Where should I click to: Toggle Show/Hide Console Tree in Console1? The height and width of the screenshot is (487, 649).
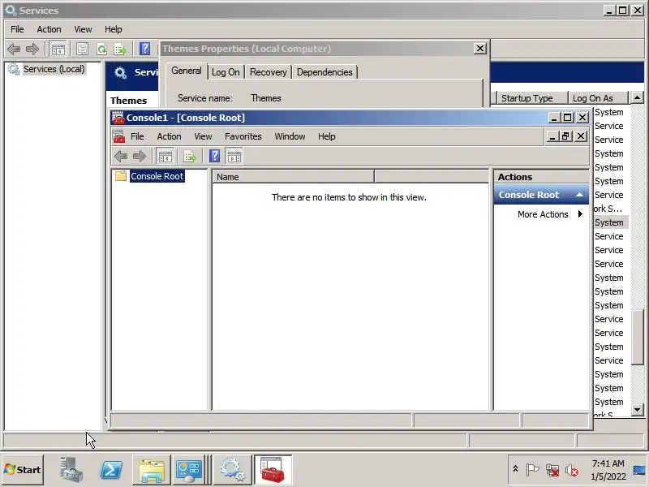pyautogui.click(x=165, y=157)
